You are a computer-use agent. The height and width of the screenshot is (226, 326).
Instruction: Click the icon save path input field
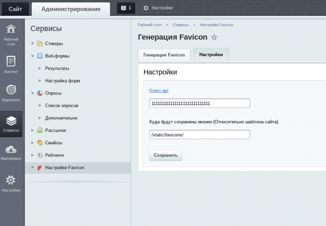(200, 134)
